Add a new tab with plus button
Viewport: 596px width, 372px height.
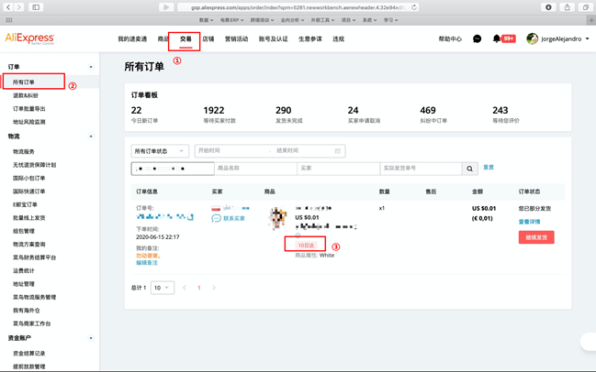click(x=591, y=20)
